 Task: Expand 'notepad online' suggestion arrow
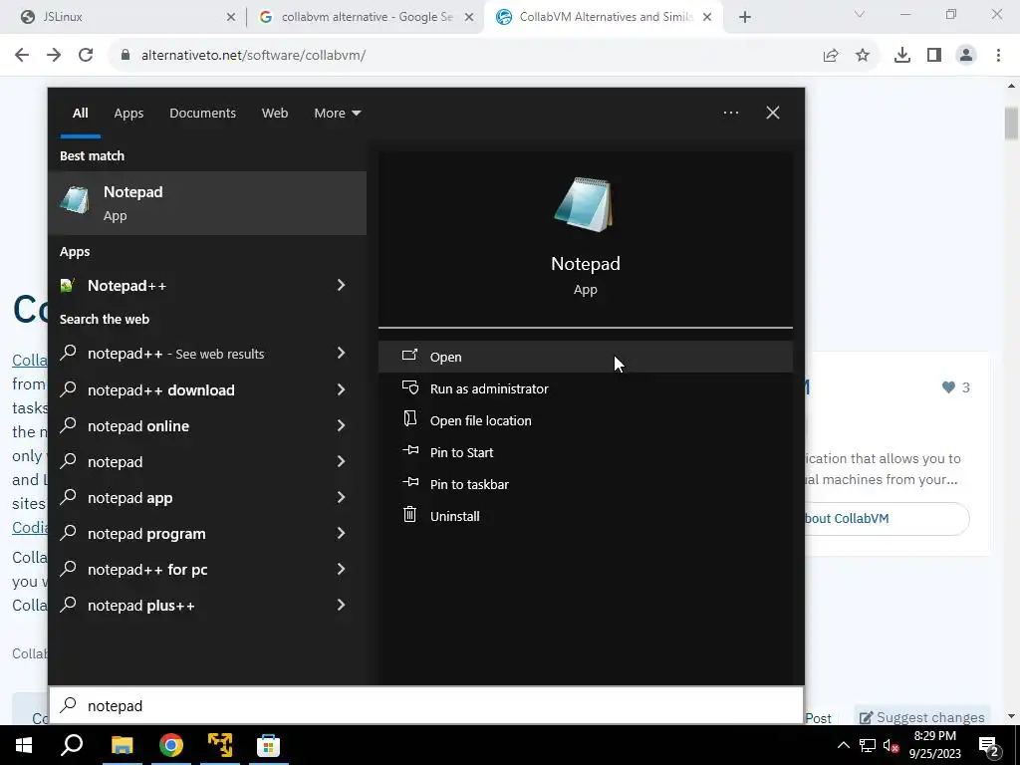tap(341, 426)
